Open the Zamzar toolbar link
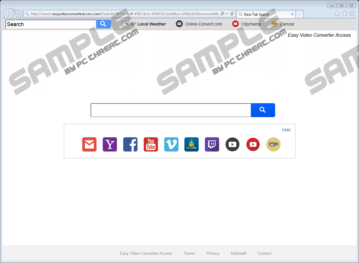 pyautogui.click(x=283, y=24)
